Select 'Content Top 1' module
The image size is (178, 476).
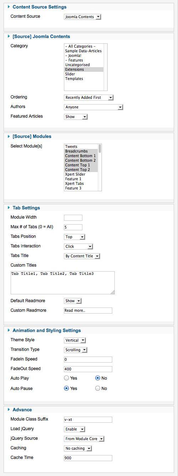81,165
